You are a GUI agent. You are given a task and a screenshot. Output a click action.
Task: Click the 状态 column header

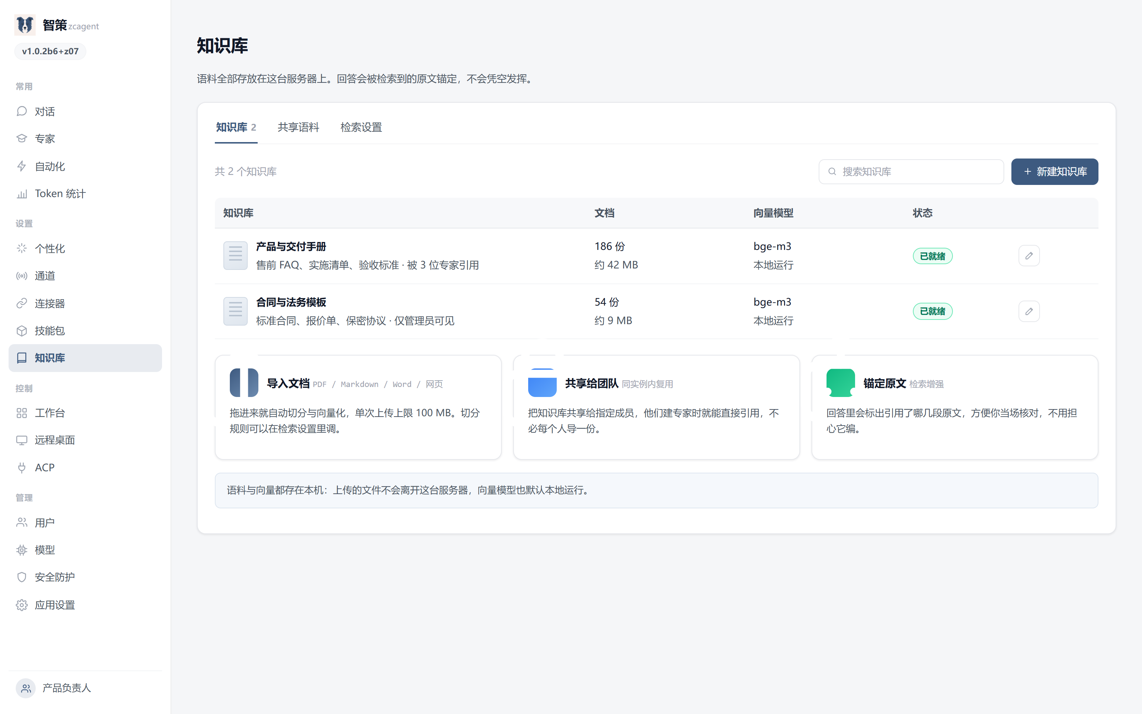(x=922, y=213)
